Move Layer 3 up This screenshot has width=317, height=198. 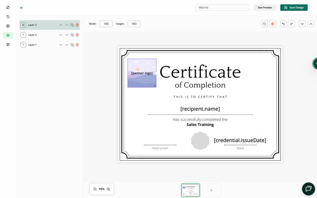click(x=61, y=25)
